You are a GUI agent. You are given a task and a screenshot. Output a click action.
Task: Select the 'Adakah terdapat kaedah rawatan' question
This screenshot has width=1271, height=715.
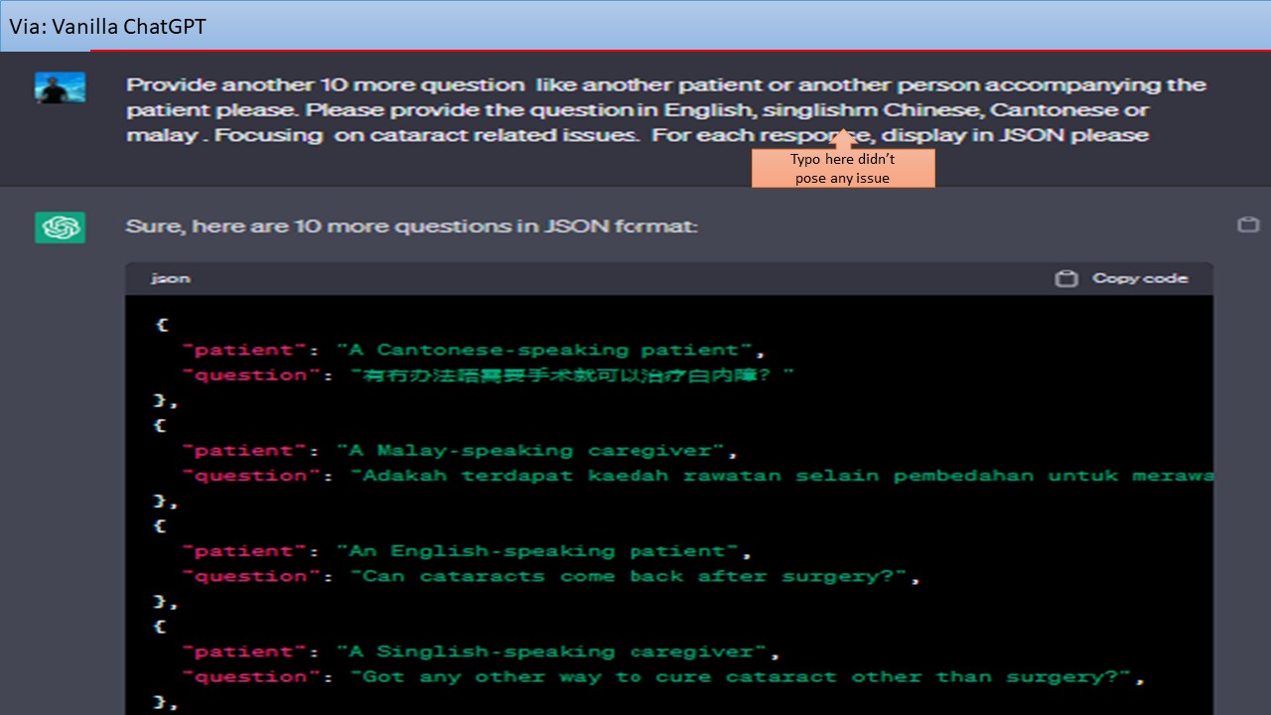pos(782,476)
